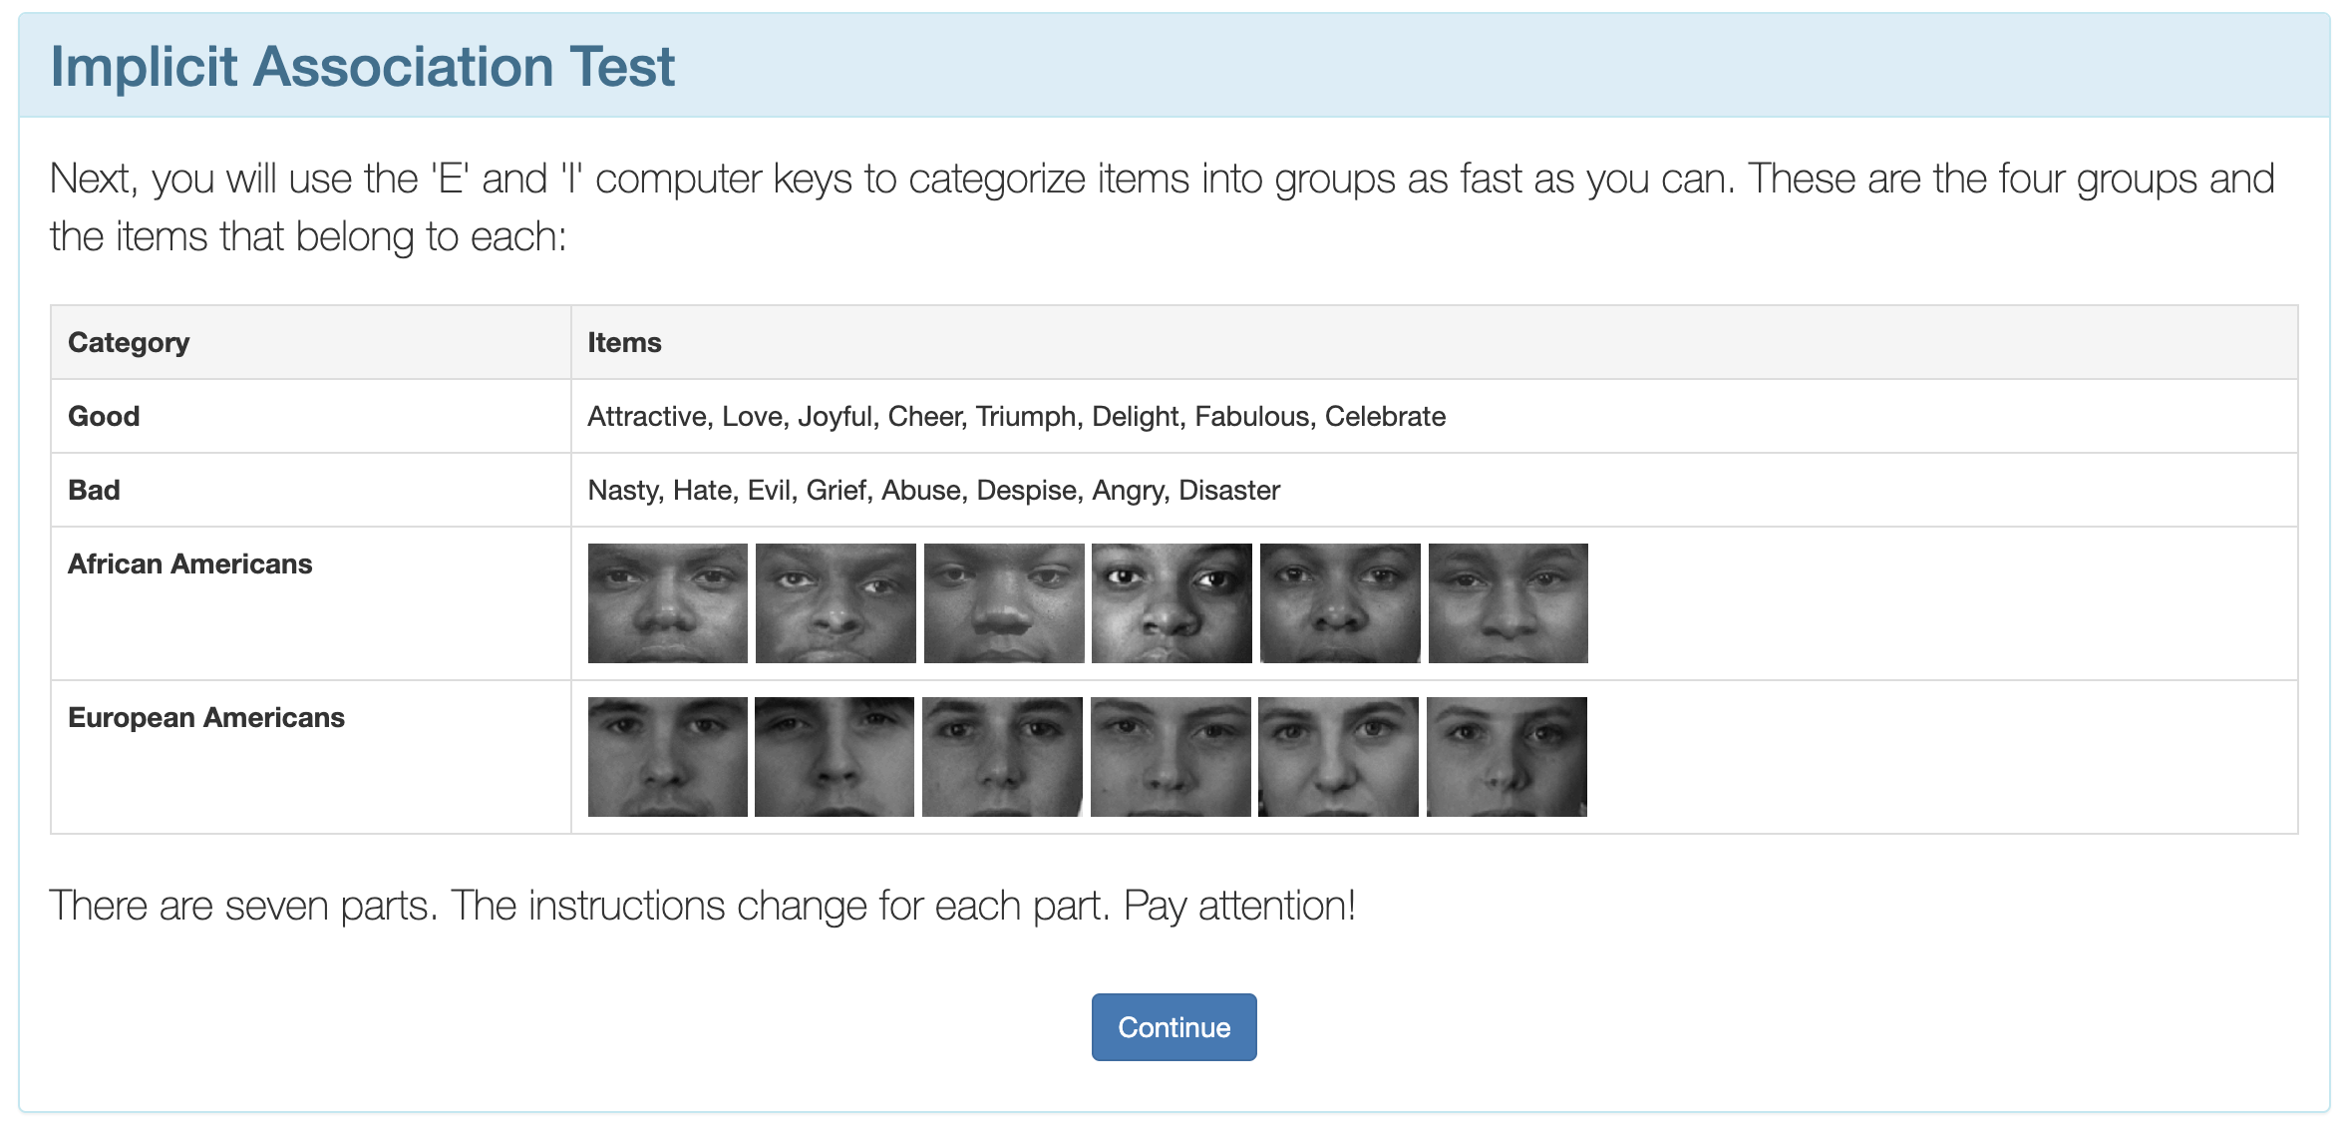Click the last African Americans face thumbnail

click(x=1507, y=602)
